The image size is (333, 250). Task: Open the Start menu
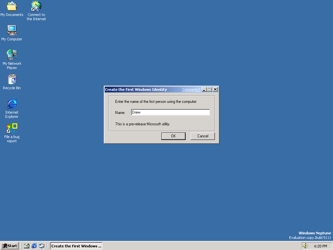click(9, 246)
